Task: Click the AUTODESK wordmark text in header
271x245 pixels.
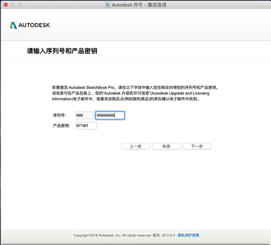Action: tap(34, 25)
